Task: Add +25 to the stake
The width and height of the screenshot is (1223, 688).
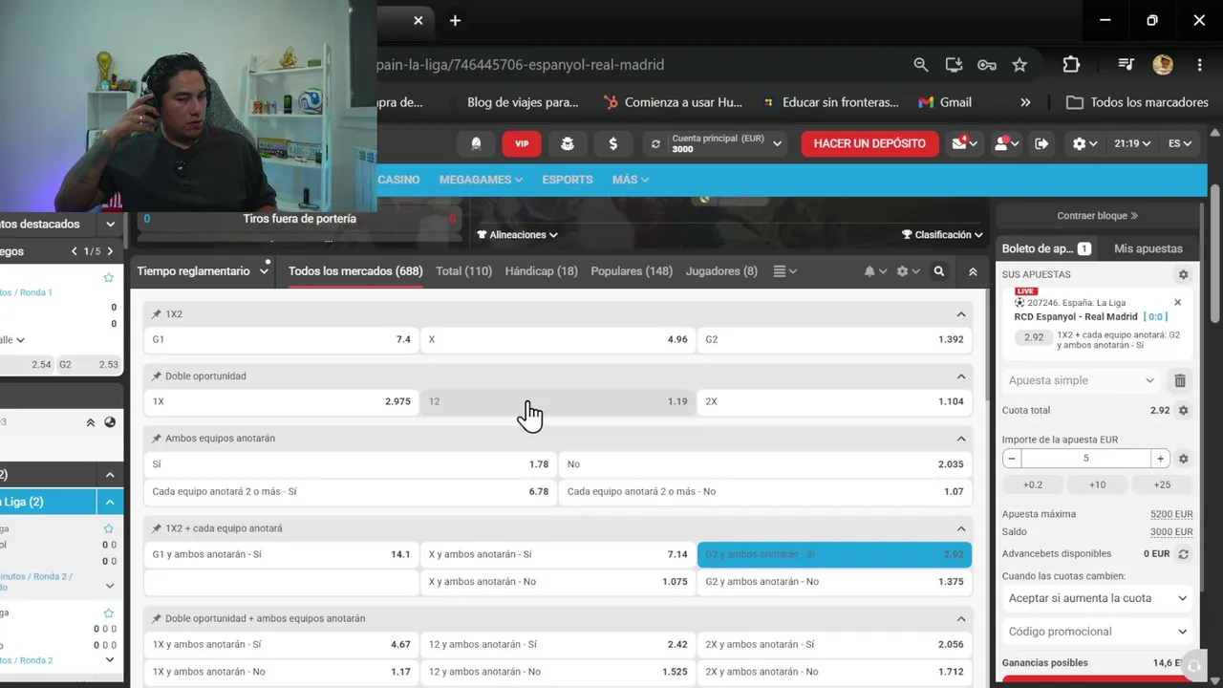Action: coord(1162,484)
